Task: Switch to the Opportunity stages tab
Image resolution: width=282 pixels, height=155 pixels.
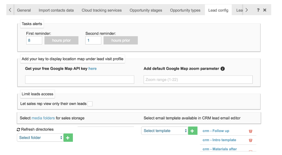Action: click(146, 10)
